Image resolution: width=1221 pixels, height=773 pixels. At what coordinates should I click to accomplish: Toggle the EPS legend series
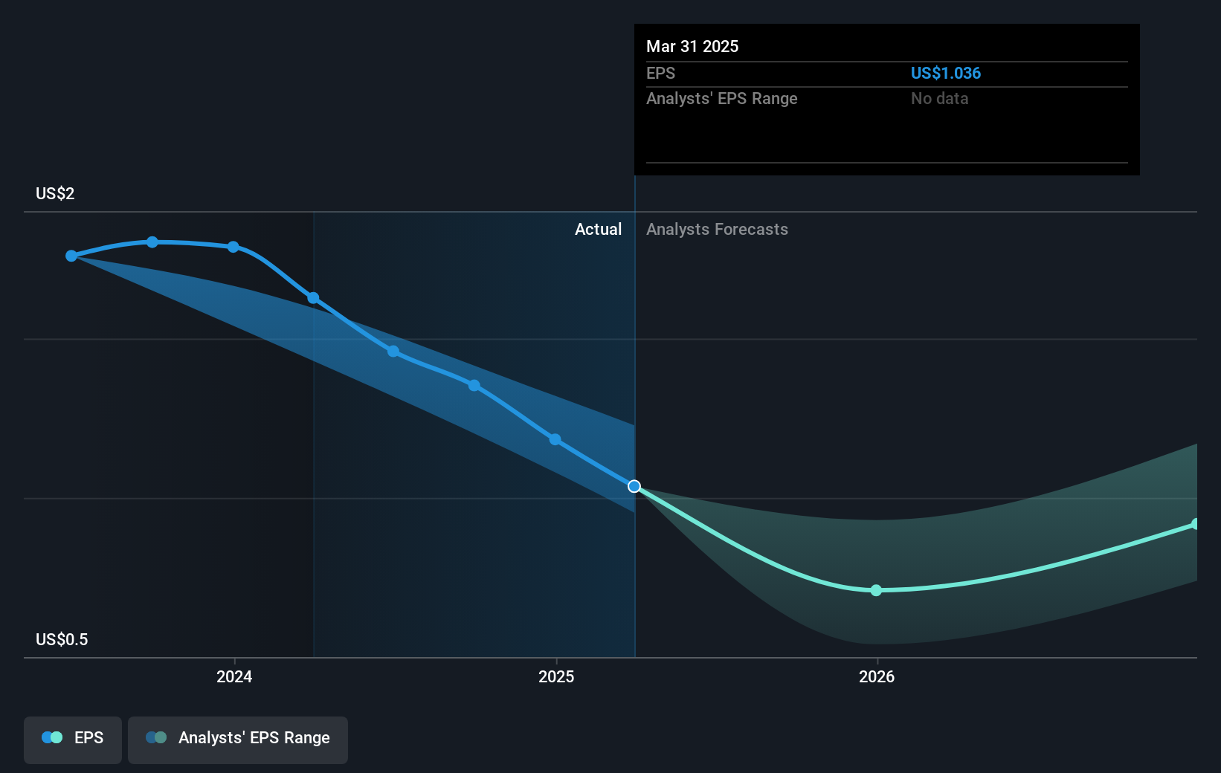point(73,740)
